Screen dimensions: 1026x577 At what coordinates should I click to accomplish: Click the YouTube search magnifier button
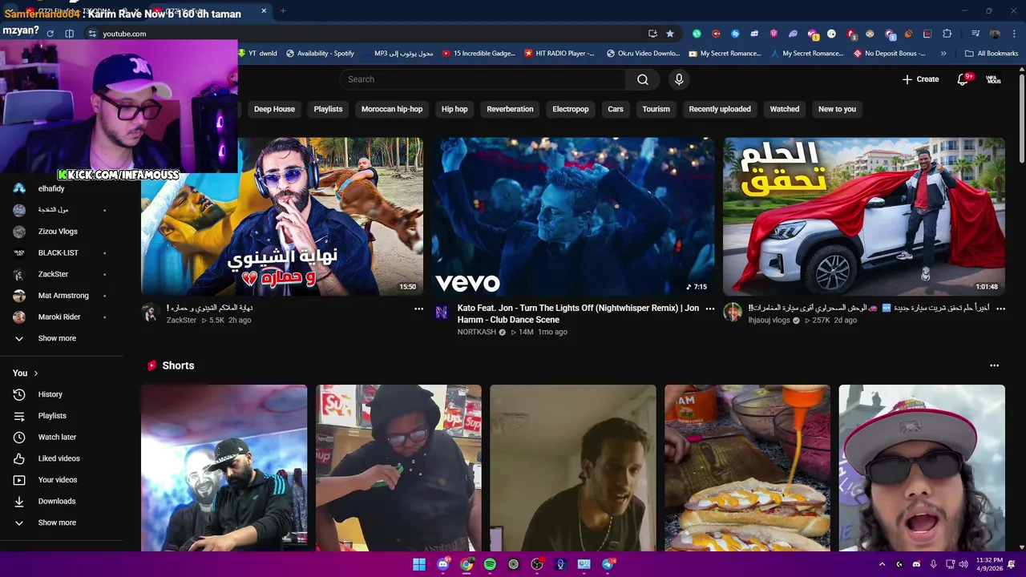coord(643,79)
